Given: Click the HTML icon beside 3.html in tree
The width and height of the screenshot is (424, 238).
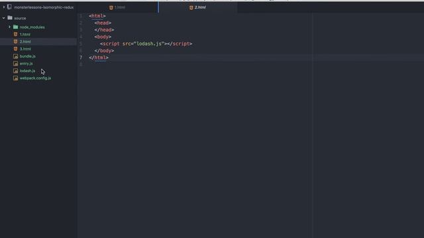Looking at the screenshot, I should [x=15, y=49].
